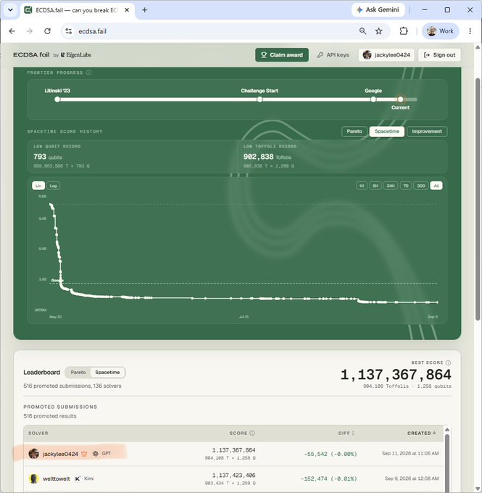Screen dimensions: 482x493
Task: Click the browser back arrow
Action: click(x=12, y=31)
